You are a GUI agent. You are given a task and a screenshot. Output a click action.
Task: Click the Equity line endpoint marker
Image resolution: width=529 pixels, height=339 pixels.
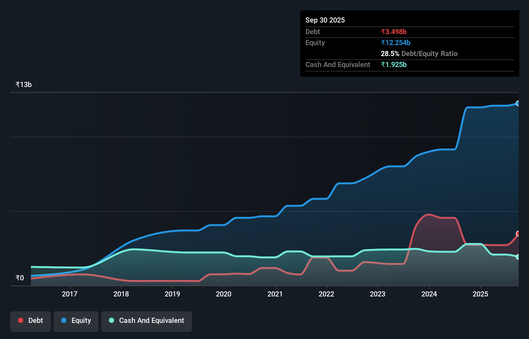pyautogui.click(x=518, y=103)
